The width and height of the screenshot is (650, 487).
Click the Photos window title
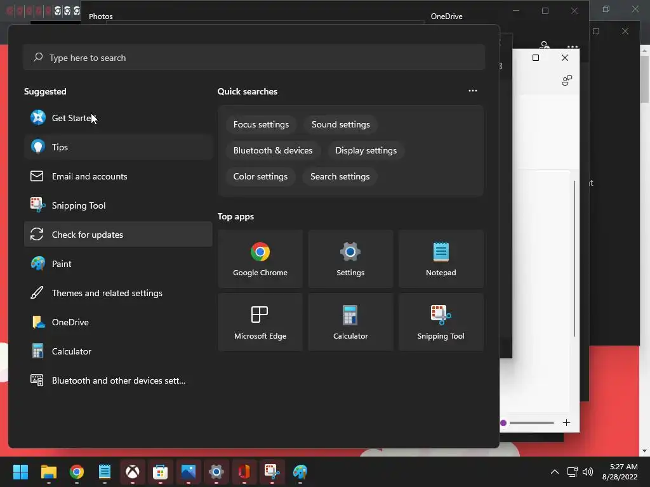click(x=101, y=16)
